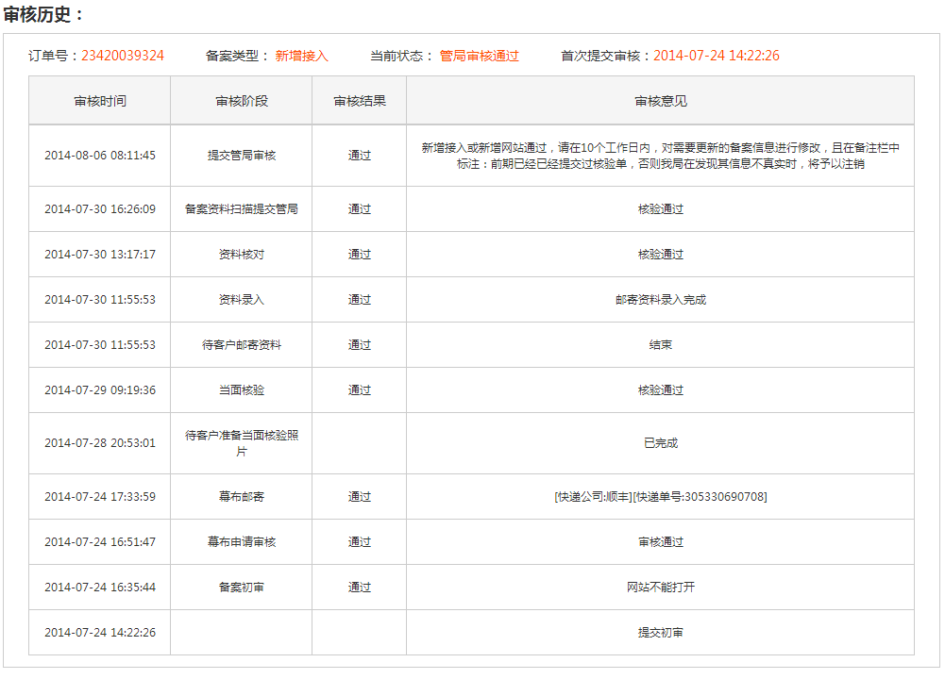
Task: Click the order number 23420039324
Action: [123, 56]
